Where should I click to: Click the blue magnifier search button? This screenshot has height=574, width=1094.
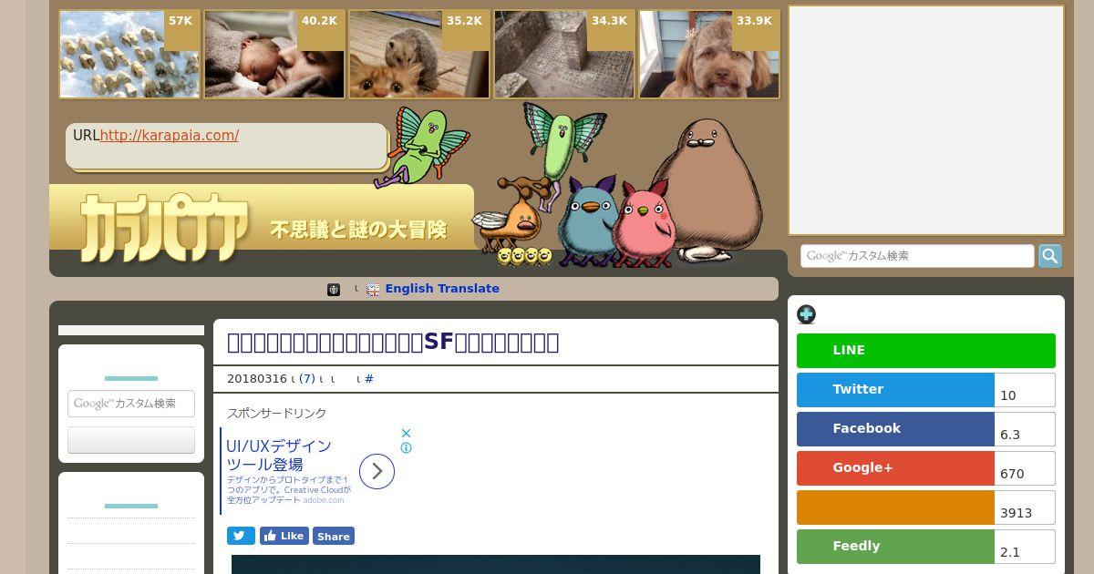pos(1050,256)
